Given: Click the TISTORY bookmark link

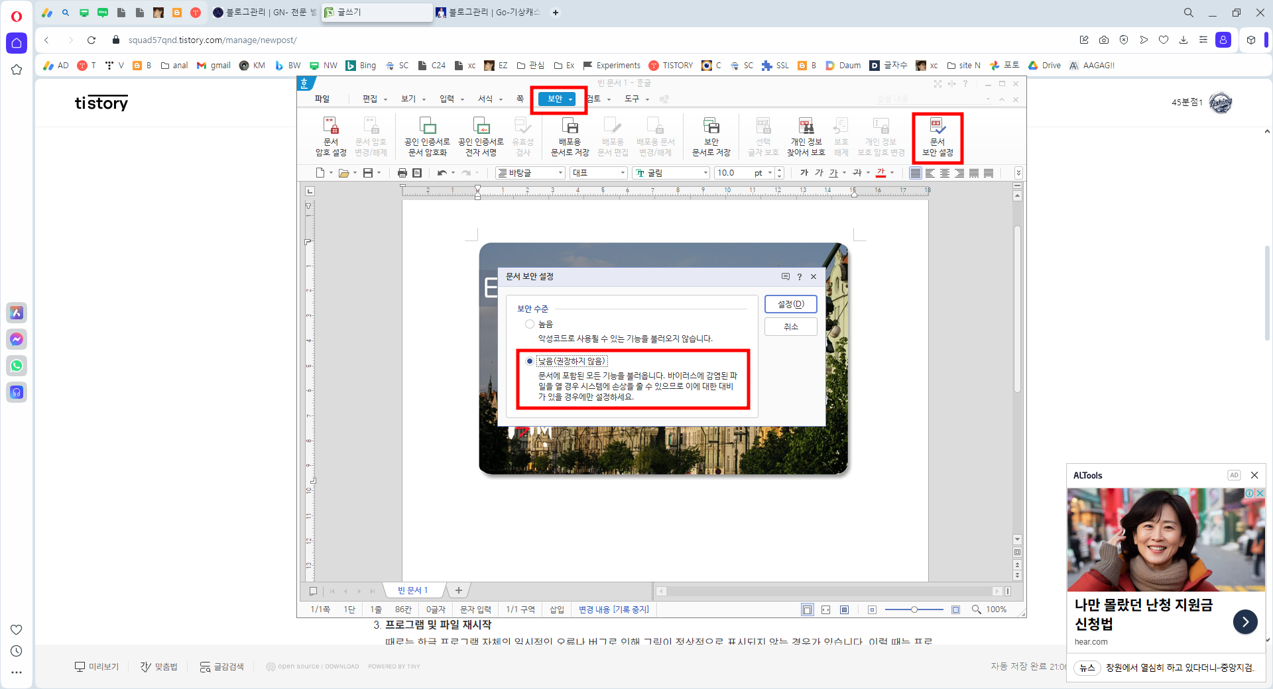Looking at the screenshot, I should click(x=670, y=66).
